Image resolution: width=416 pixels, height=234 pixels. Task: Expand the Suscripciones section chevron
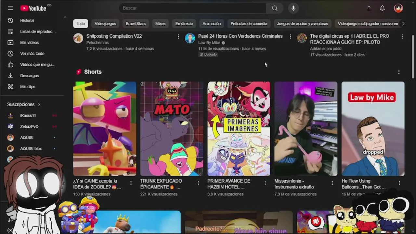point(39,105)
